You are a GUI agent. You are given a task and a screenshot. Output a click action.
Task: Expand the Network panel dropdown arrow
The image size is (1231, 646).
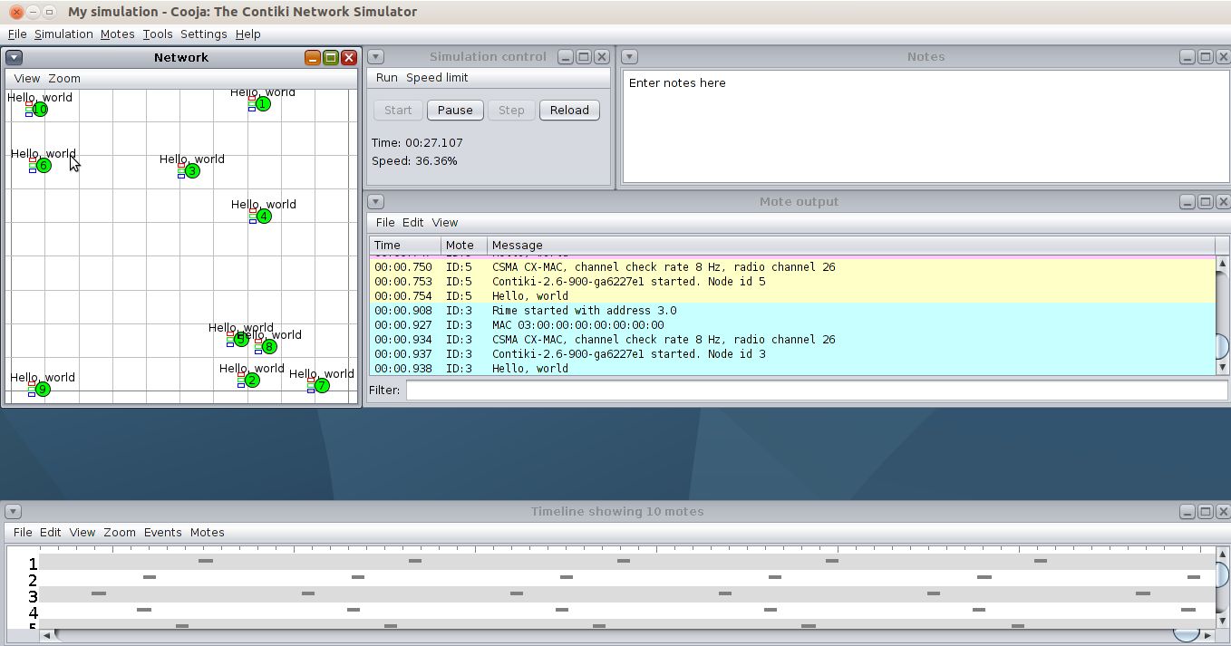(14, 57)
